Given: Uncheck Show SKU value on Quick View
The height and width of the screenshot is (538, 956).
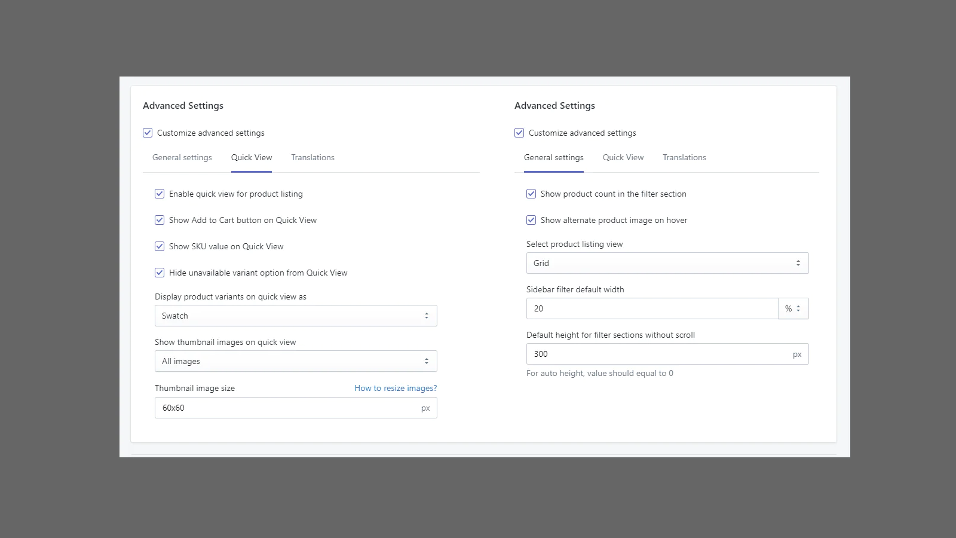Looking at the screenshot, I should pos(160,246).
